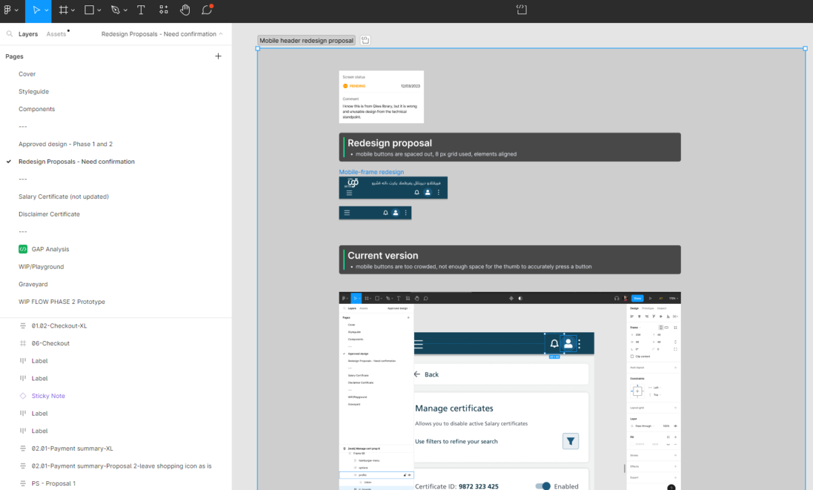Click the comment badge beside the frame title
This screenshot has width=813, height=490.
pyautogui.click(x=364, y=40)
